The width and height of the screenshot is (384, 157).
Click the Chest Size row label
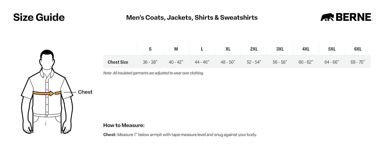(x=118, y=62)
